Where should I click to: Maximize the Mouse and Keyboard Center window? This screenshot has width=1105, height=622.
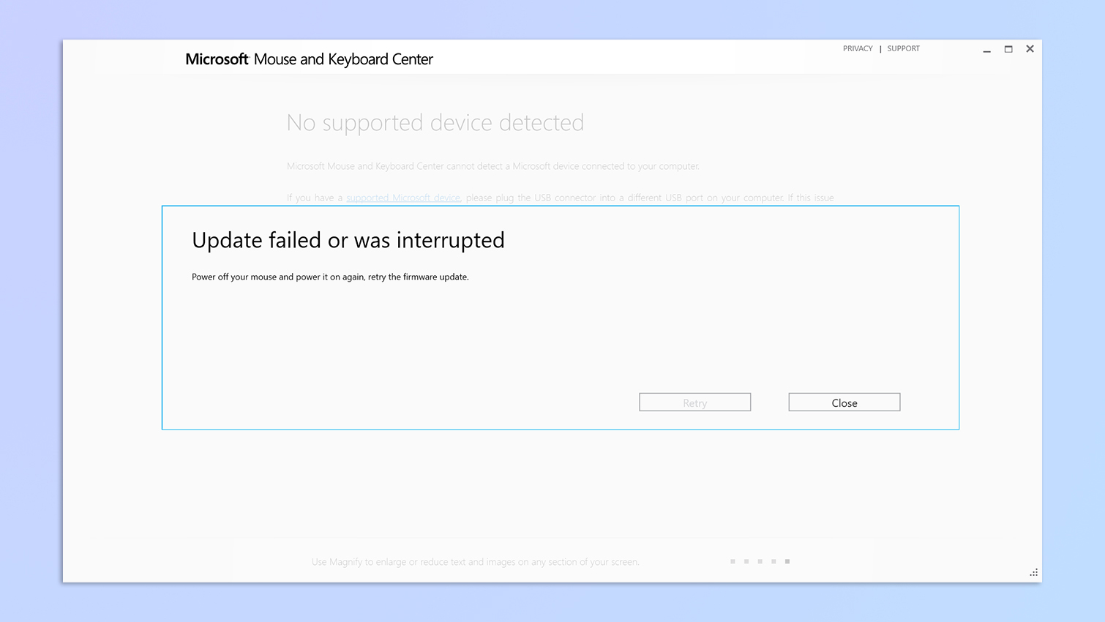pyautogui.click(x=1008, y=49)
